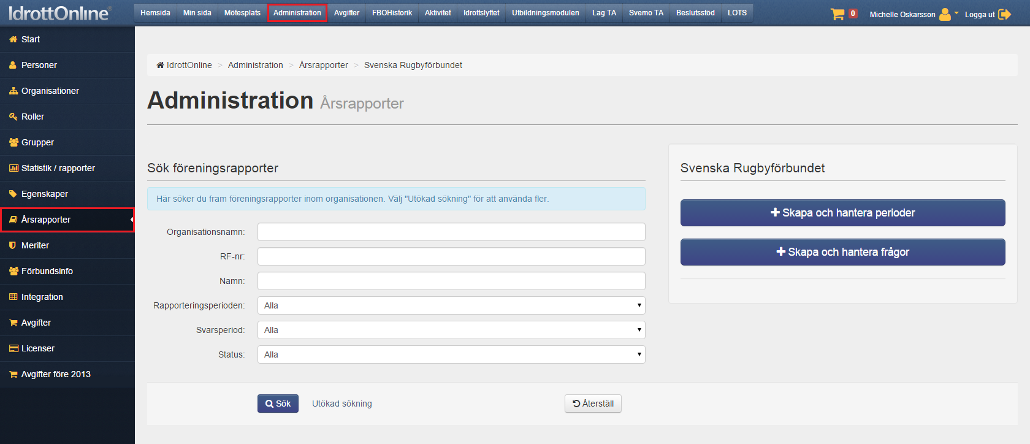
Task: Click the Logga ut link text
Action: [980, 15]
